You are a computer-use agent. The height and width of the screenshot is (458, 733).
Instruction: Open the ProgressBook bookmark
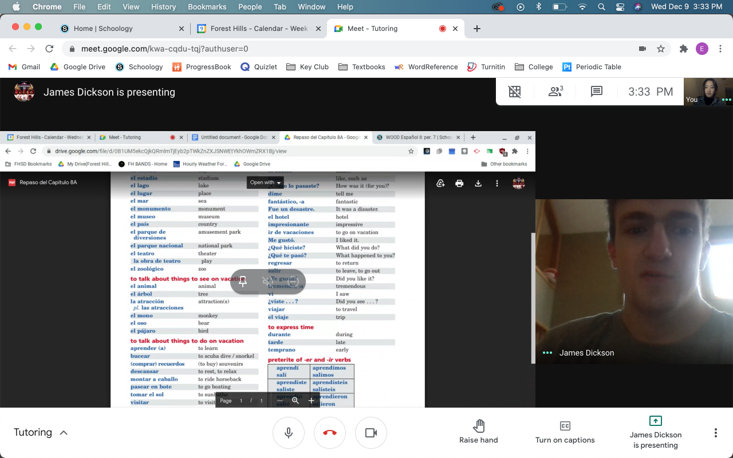[202, 67]
